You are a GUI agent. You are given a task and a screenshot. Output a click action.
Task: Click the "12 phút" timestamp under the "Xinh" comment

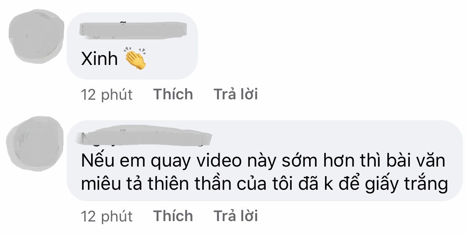(107, 95)
